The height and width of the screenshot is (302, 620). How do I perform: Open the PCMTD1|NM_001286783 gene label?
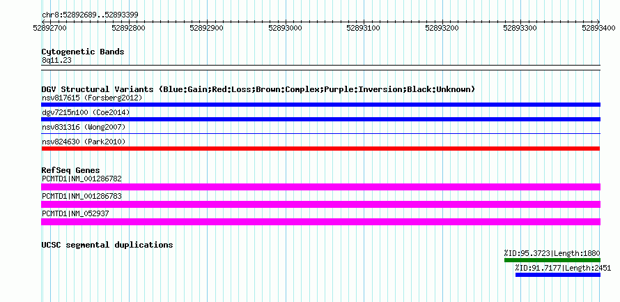[x=82, y=196]
